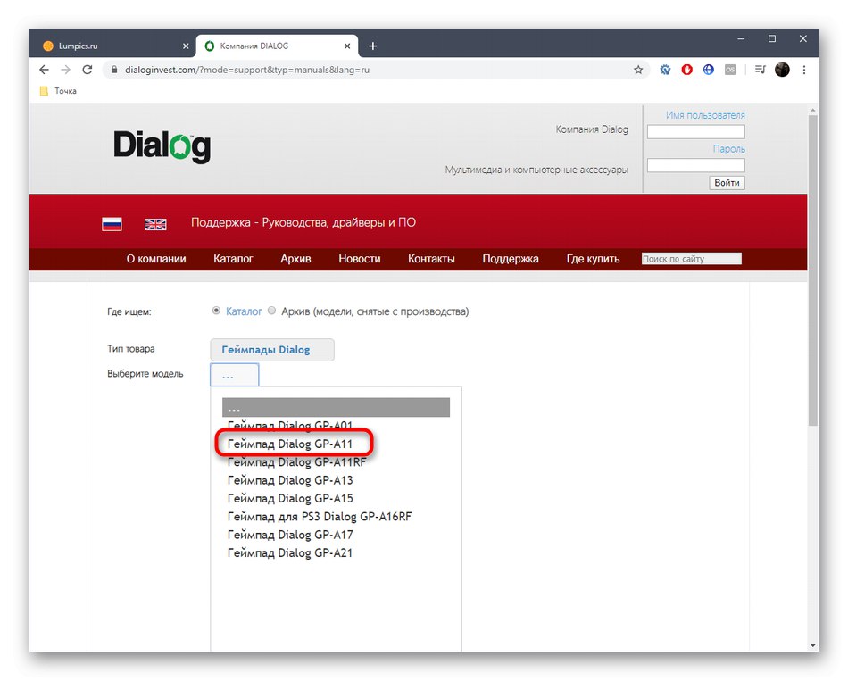Image resolution: width=848 pixels, height=681 pixels.
Task: Choose Геймпад Dialog GP-A11 from list
Action: pyautogui.click(x=290, y=444)
